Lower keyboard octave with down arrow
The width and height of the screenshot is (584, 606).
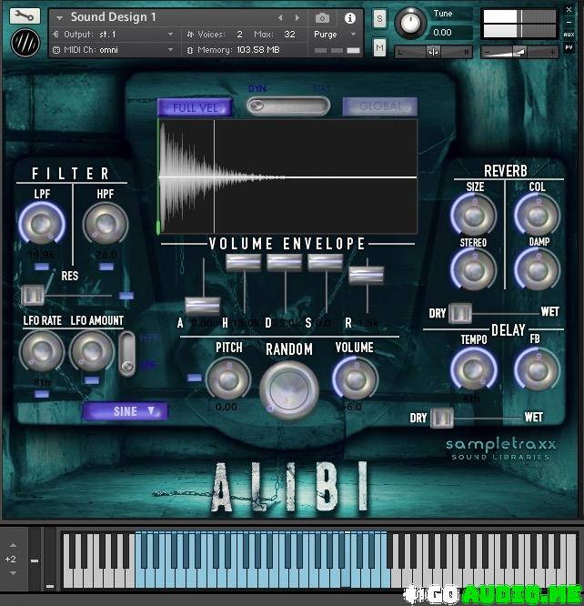[x=13, y=572]
